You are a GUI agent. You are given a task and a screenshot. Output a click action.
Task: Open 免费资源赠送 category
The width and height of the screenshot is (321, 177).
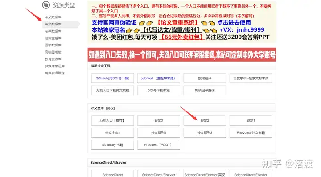pyautogui.click(x=55, y=73)
